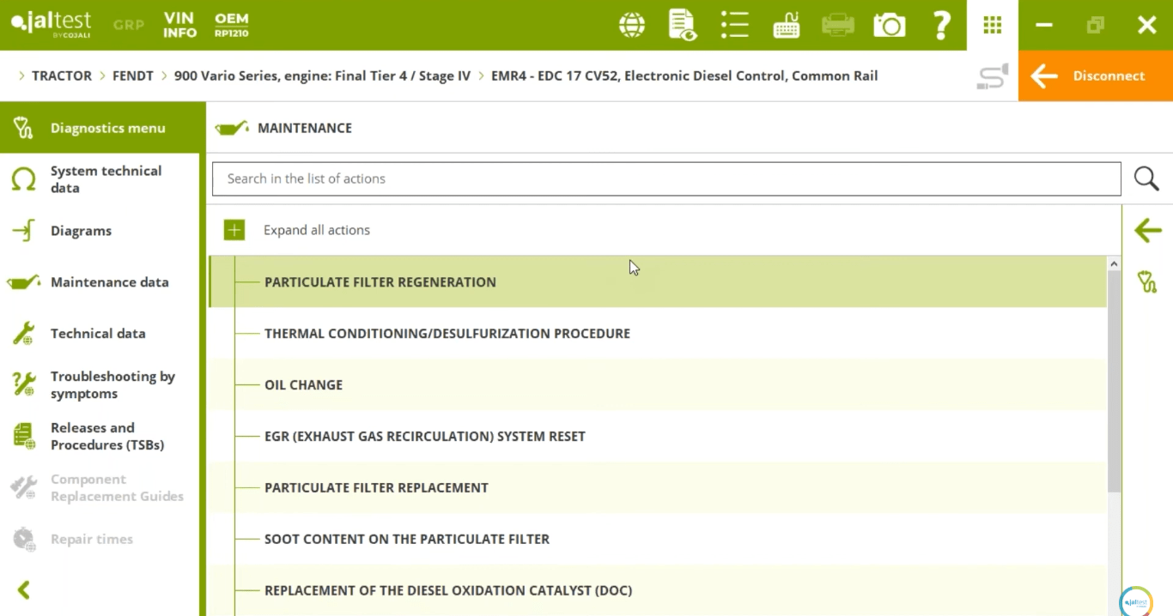Viewport: 1173px width, 616px height.
Task: Expand all actions with plus button
Action: [234, 230]
